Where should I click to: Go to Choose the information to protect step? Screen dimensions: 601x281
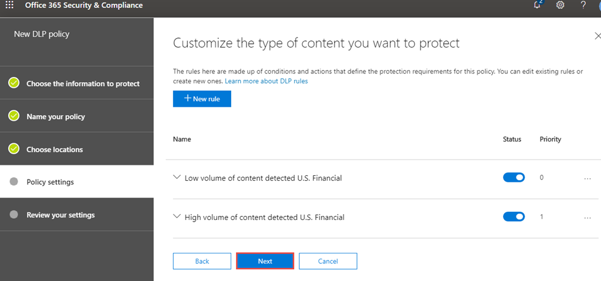coord(83,84)
